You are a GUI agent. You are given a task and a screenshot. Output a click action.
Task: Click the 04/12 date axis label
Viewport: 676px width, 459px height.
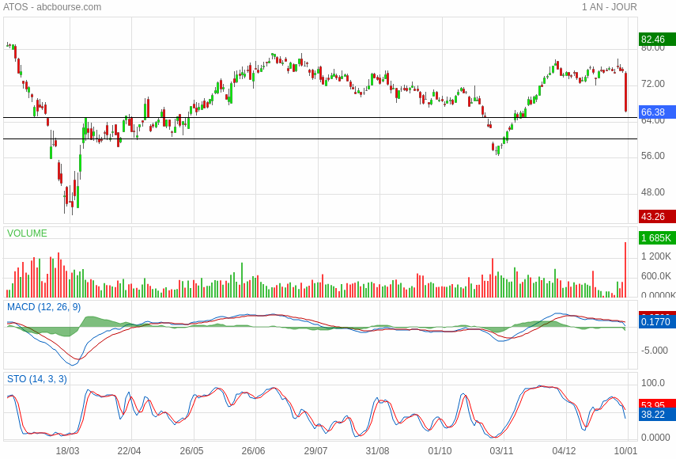pyautogui.click(x=564, y=451)
